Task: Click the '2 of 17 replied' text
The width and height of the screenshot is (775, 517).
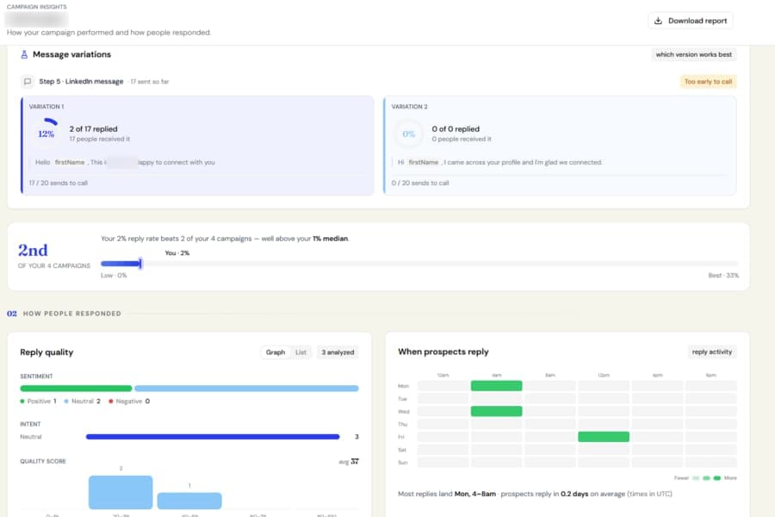Action: pos(93,129)
